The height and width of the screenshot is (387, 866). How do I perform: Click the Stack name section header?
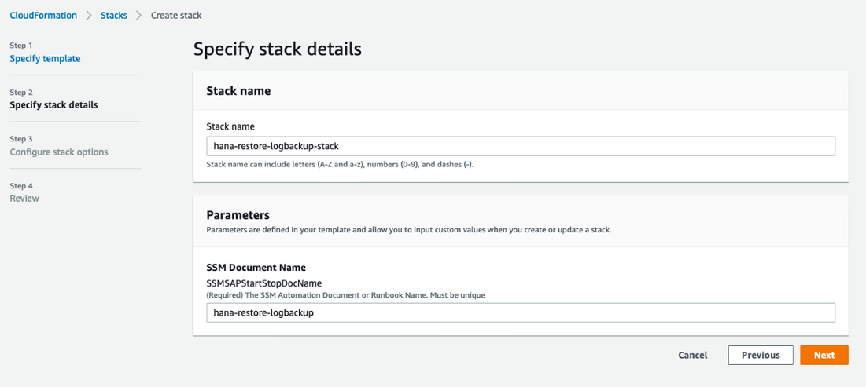pos(238,91)
